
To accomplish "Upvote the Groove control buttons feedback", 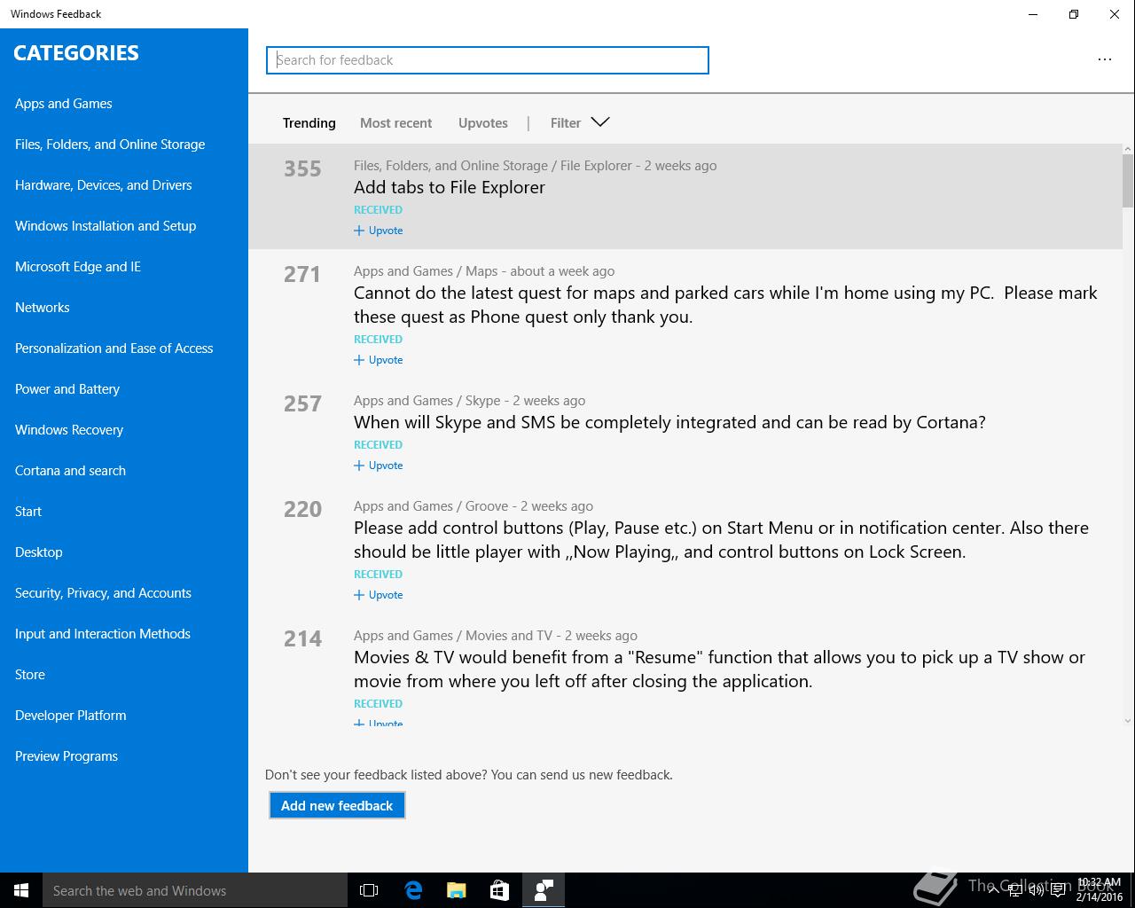I will [x=379, y=595].
